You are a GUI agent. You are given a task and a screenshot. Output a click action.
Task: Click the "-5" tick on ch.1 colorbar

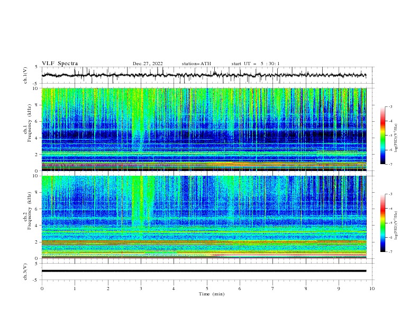point(390,136)
